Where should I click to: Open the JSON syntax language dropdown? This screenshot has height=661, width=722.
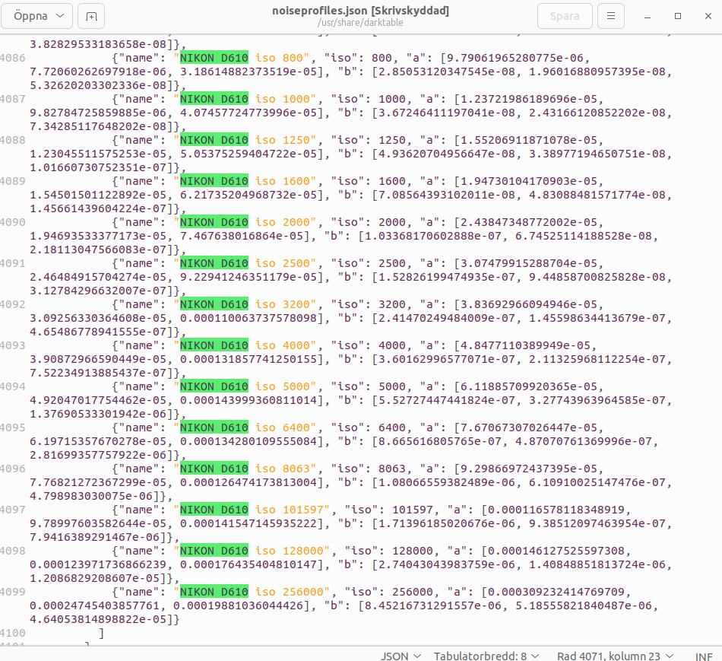coord(401,656)
